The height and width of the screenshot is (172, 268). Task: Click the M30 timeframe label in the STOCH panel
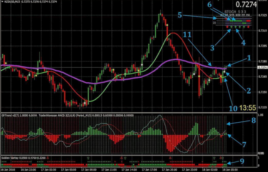[238, 15]
